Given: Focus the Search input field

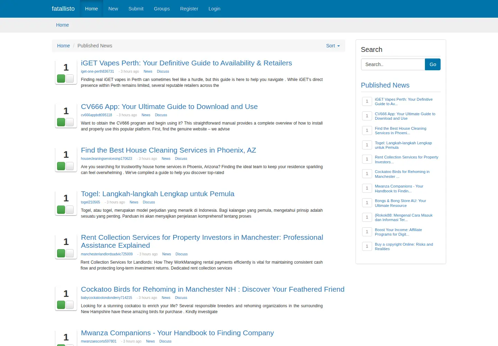Looking at the screenshot, I should point(393,64).
